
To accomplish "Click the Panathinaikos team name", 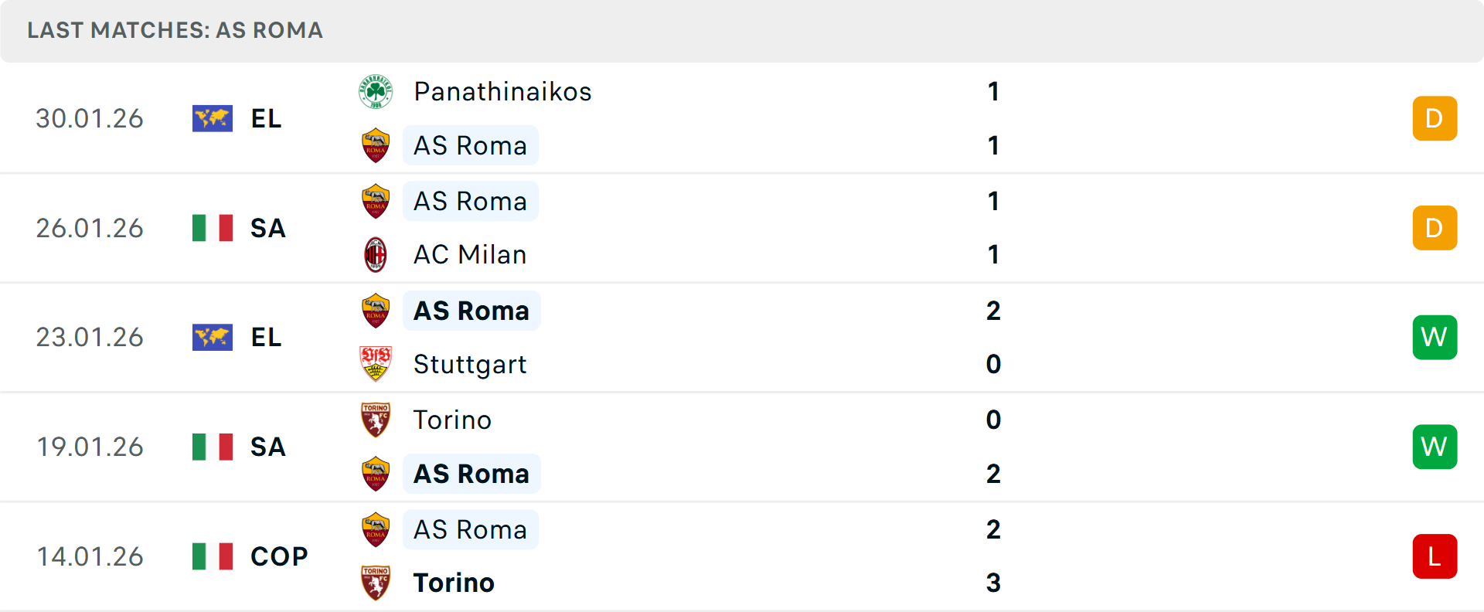I will 502,90.
